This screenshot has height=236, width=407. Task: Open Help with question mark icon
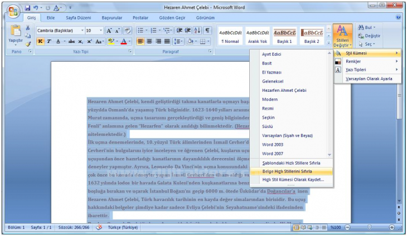pyautogui.click(x=398, y=17)
